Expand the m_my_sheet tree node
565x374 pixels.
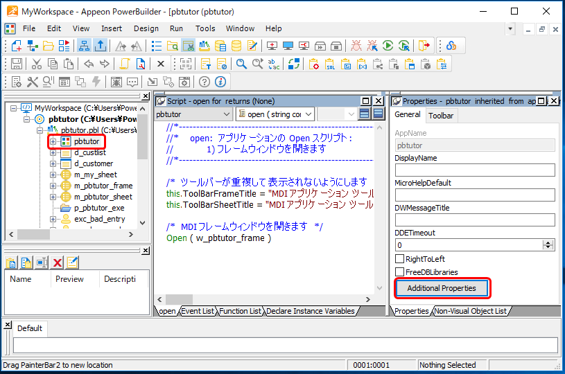click(53, 175)
